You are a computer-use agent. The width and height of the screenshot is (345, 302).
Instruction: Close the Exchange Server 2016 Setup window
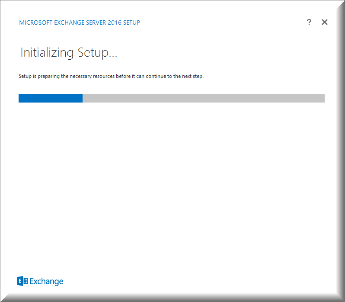(325, 22)
